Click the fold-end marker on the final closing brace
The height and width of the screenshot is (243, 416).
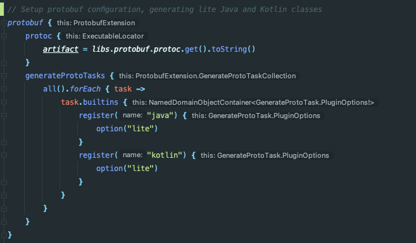click(4, 235)
